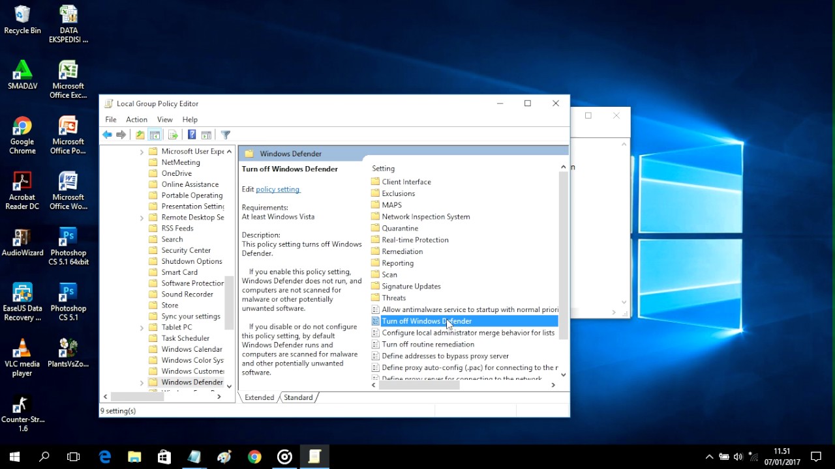Click the Filter funnel toolbar icon
Viewport: 835px width, 469px height.
point(226,135)
